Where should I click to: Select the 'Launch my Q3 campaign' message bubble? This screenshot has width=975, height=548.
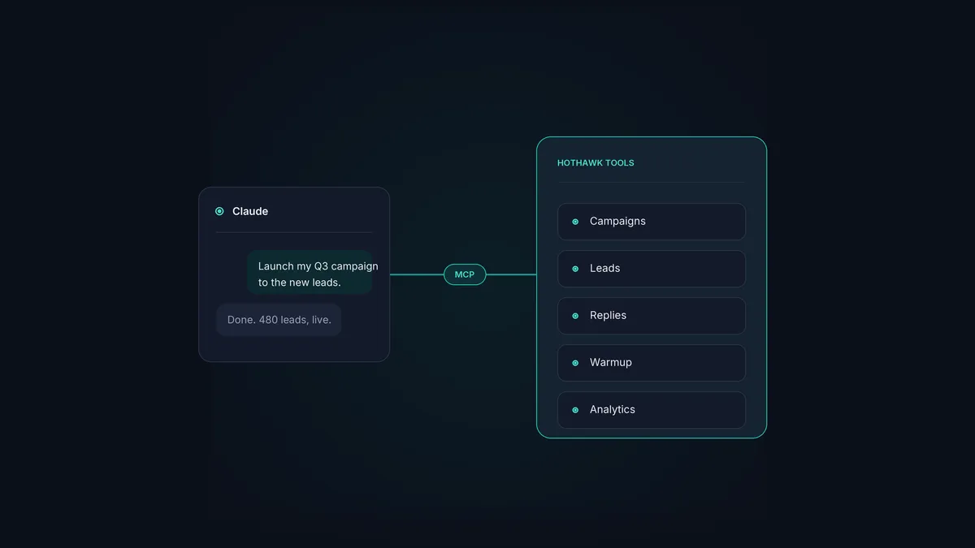pos(310,273)
